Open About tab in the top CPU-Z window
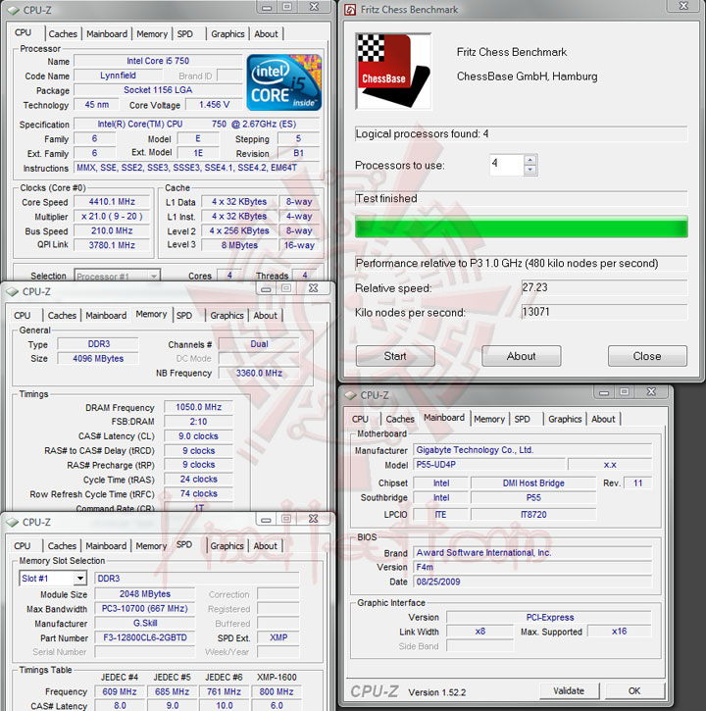Screen dimensions: 706x711 (266, 34)
